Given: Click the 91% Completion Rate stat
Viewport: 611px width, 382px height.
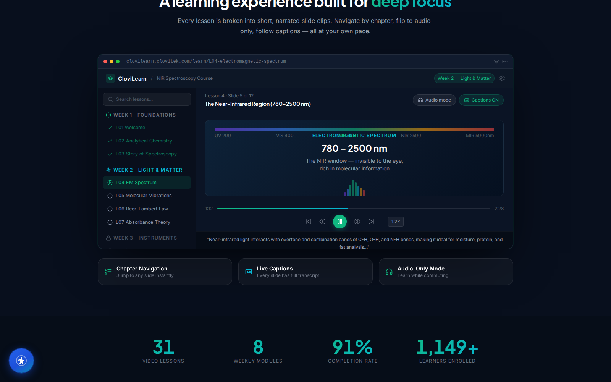Looking at the screenshot, I should click(x=353, y=351).
